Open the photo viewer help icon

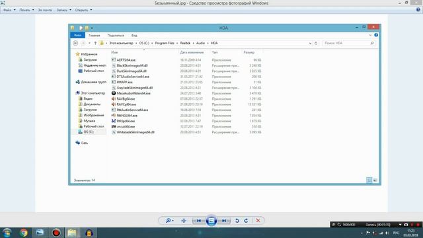coord(418,10)
